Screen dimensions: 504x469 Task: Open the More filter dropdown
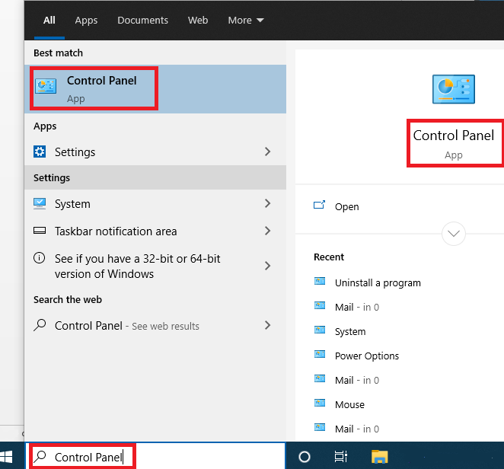(246, 21)
